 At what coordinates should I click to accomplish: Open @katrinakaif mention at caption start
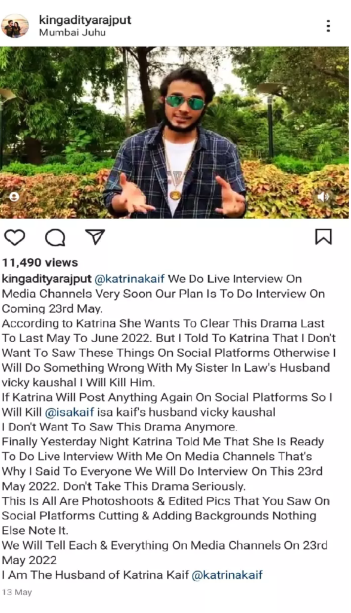[x=131, y=279]
